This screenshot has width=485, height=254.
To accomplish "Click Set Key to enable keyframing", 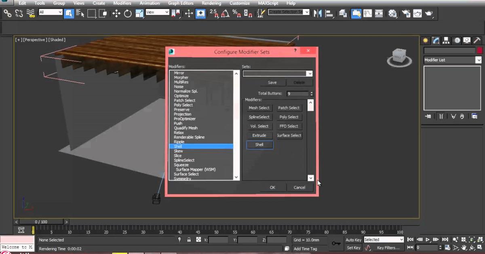I will point(353,248).
